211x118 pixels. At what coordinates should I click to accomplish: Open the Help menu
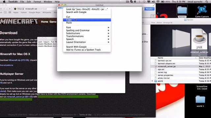[x=57, y=2]
